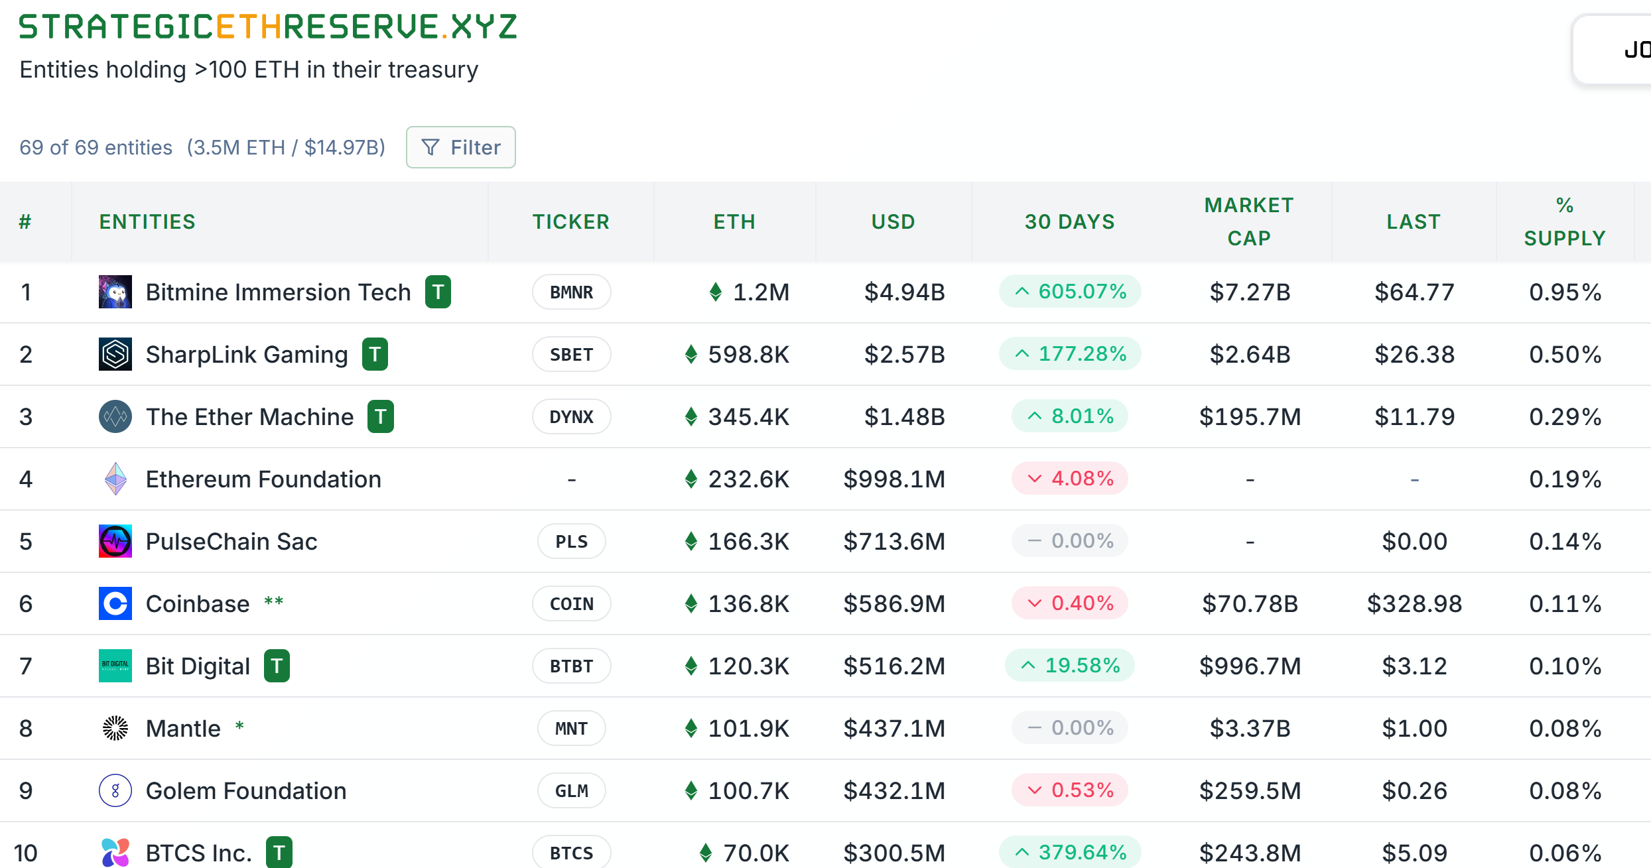Screen dimensions: 1651x868
Task: Click The Ether Machine logo icon
Action: [x=115, y=416]
